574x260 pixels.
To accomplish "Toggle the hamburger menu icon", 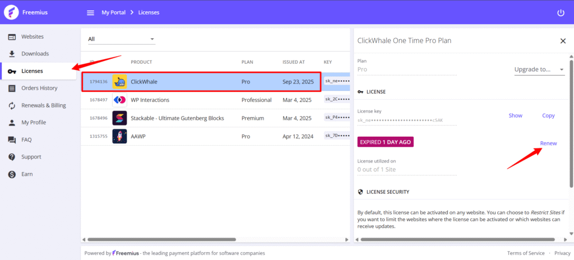I will tap(90, 13).
